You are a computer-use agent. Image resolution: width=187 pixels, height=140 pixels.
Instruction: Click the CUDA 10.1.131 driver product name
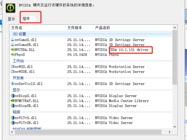tap(129, 50)
